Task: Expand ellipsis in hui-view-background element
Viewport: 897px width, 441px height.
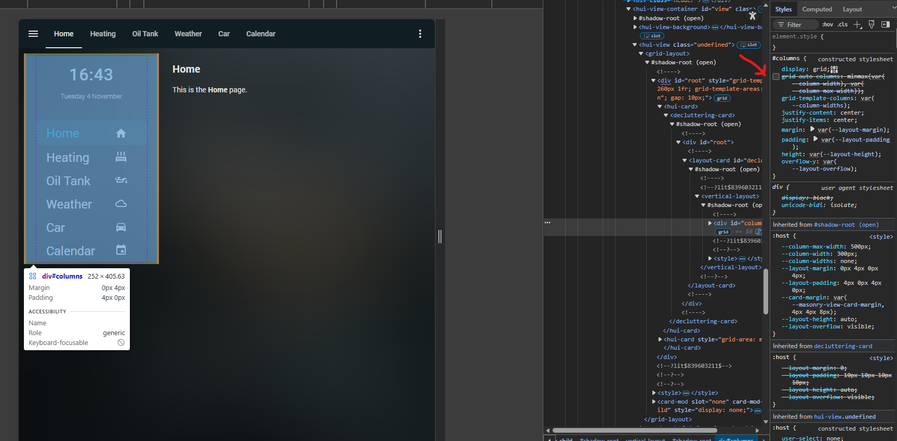Action: [715, 27]
